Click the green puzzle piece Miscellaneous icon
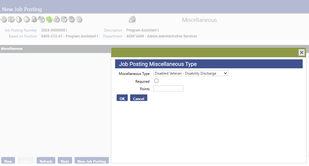Image resolution: width=309 pixels, height=166 pixels. (49, 19)
